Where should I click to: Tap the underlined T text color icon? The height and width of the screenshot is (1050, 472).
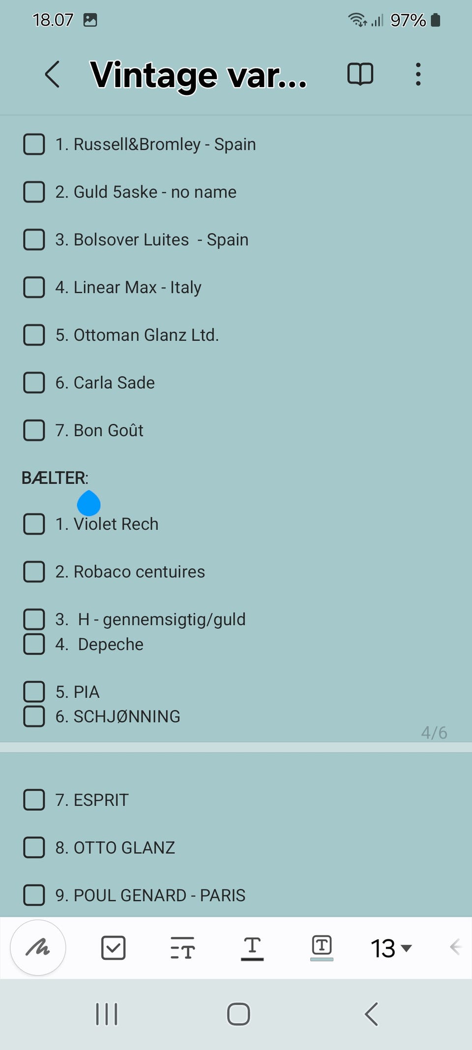[x=252, y=947]
